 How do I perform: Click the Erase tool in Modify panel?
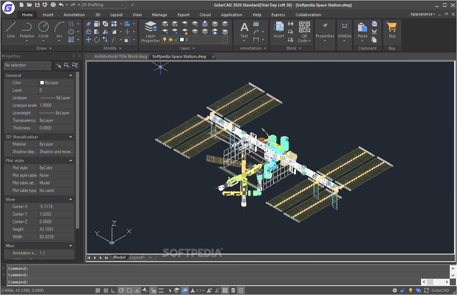[88, 24]
